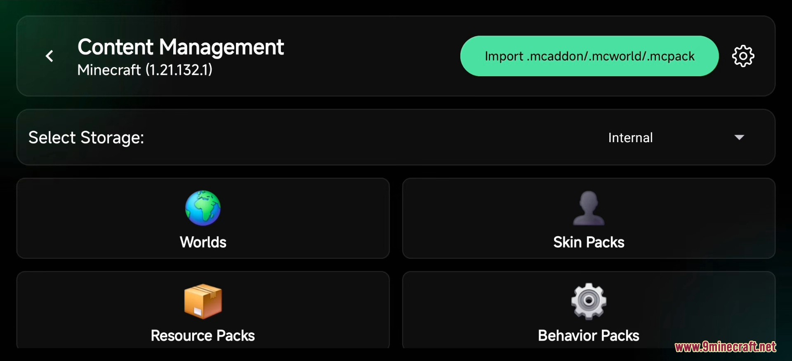792x361 pixels.
Task: Click blank area of the Skin Packs card
Action: point(701,218)
